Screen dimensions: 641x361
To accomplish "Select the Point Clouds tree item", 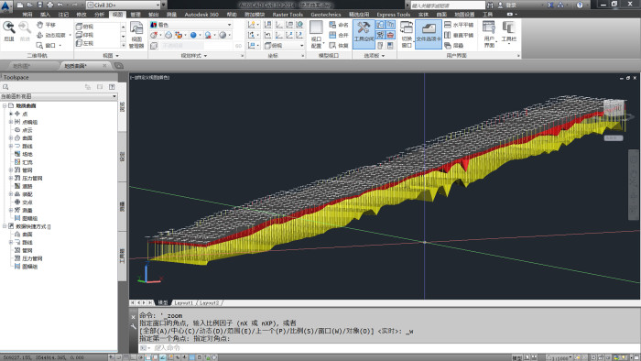I will pos(23,130).
